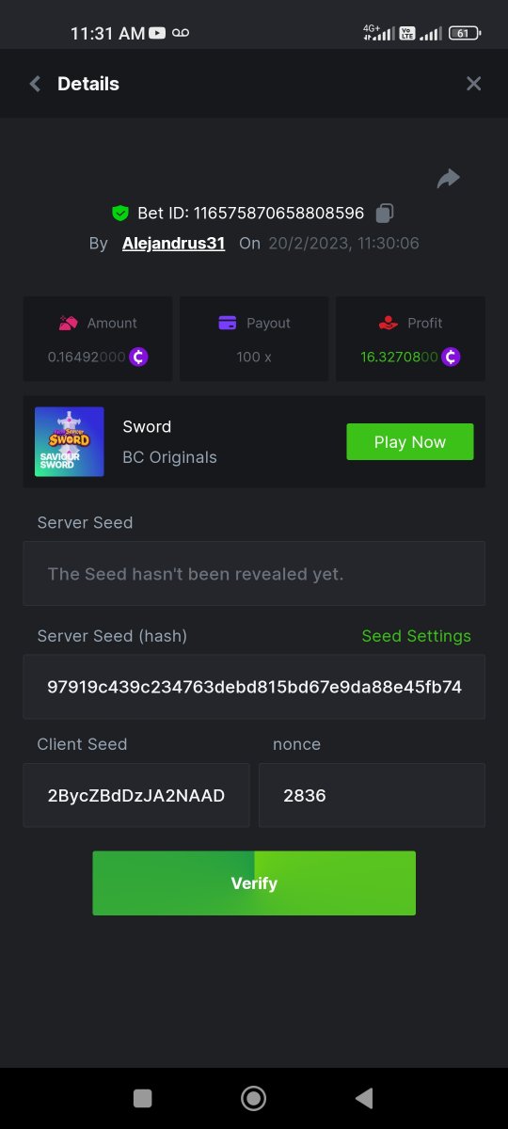508x1129 pixels.
Task: Go back using the Details back chevron
Action: (35, 84)
